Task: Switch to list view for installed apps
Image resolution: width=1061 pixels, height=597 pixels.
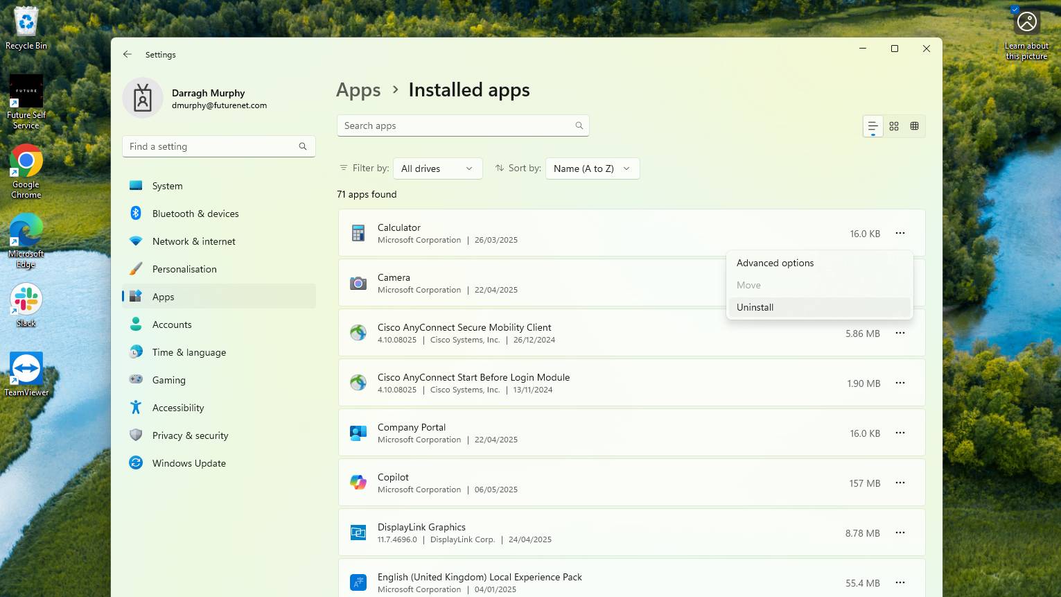Action: point(872,126)
